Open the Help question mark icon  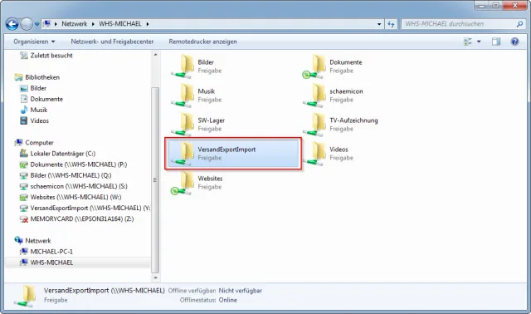coord(514,42)
